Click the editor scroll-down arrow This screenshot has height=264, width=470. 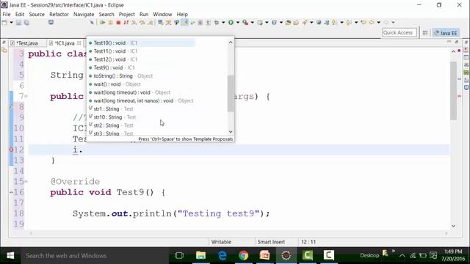click(453, 226)
